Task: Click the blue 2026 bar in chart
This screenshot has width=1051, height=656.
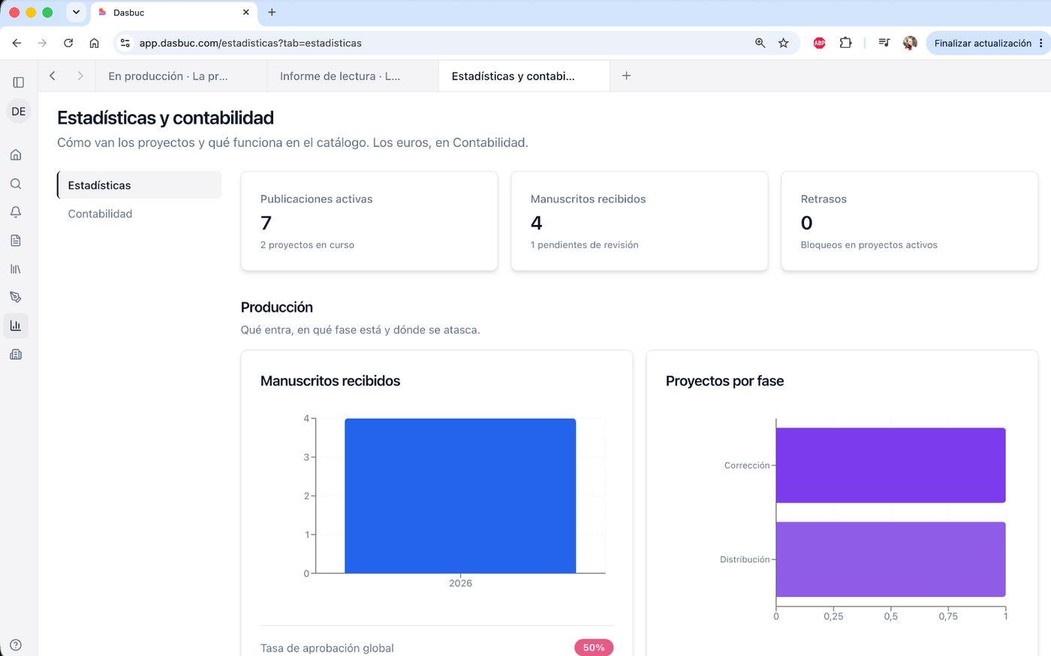Action: pos(460,496)
